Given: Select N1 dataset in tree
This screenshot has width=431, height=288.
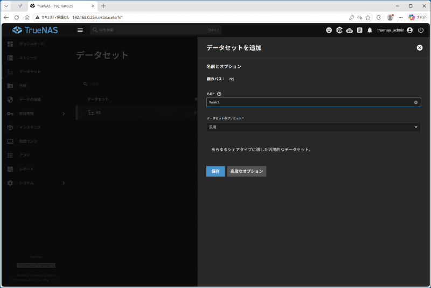Looking at the screenshot, I should pos(137,113).
